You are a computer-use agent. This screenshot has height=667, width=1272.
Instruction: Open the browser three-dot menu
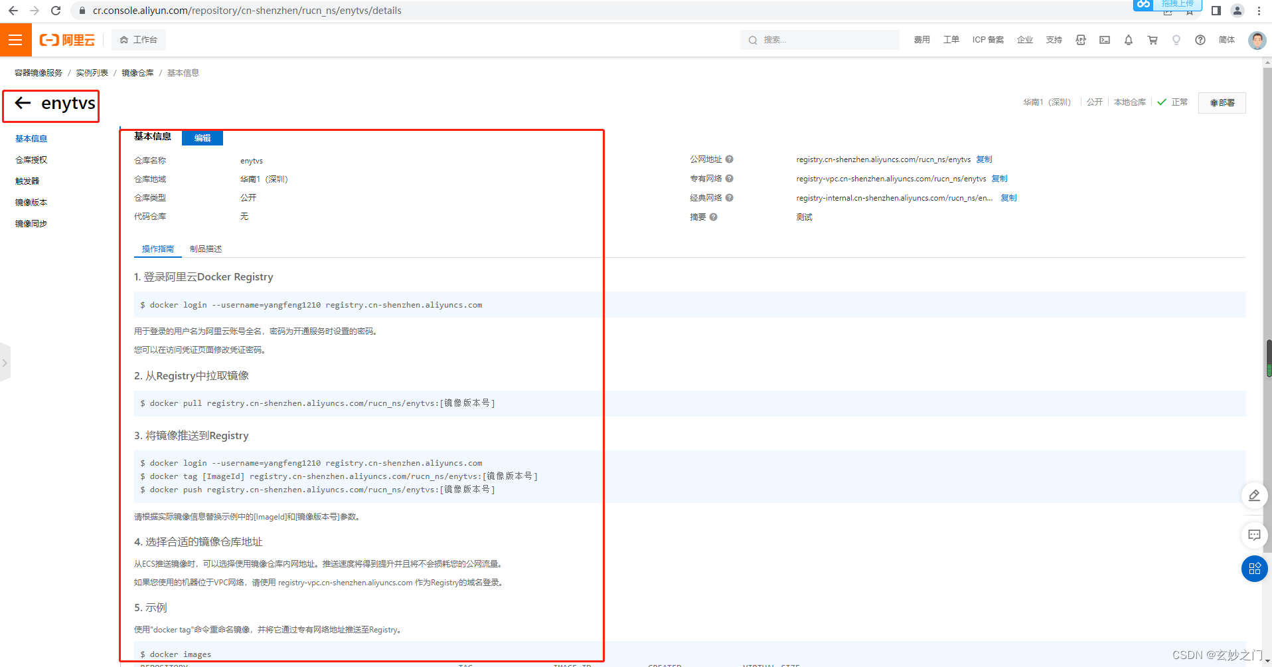pos(1259,11)
